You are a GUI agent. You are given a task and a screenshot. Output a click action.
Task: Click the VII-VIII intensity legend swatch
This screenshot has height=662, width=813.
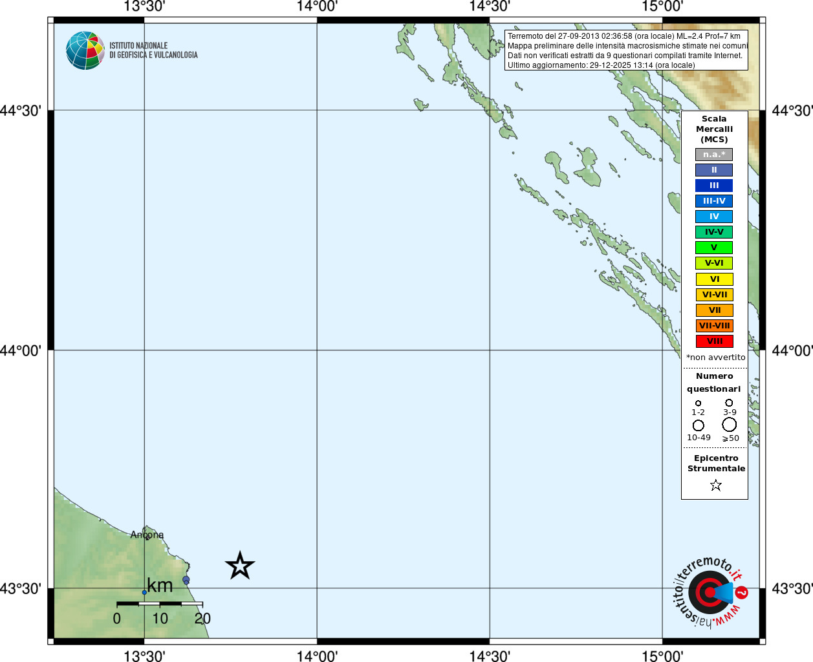pos(715,326)
